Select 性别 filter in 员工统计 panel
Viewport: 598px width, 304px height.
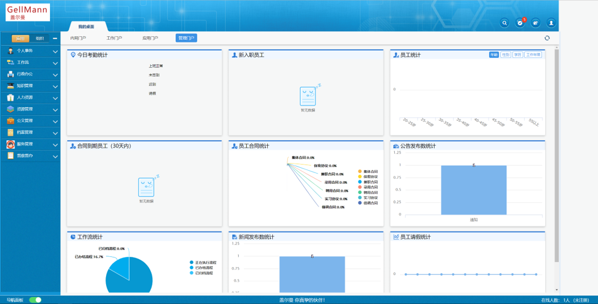pos(506,55)
